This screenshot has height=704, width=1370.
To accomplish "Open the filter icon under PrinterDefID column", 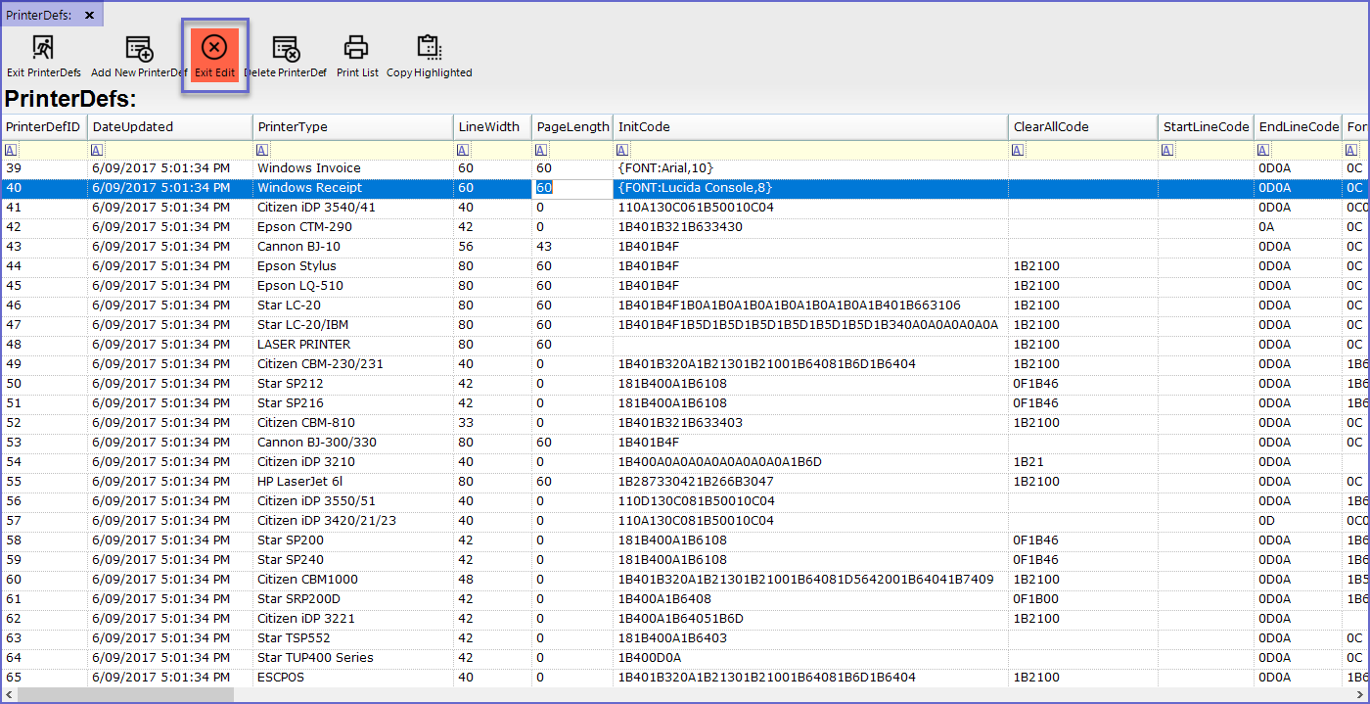I will pyautogui.click(x=11, y=150).
